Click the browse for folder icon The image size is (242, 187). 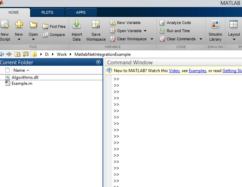click(x=26, y=54)
